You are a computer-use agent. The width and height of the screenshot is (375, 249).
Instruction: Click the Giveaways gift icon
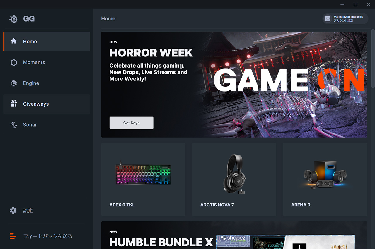(14, 104)
